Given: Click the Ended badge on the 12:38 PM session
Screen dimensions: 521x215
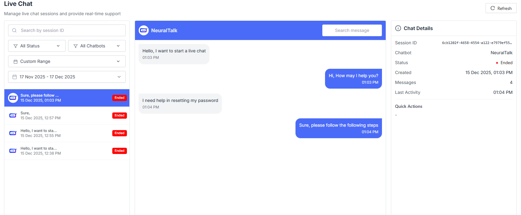Looking at the screenshot, I should 119,151.
